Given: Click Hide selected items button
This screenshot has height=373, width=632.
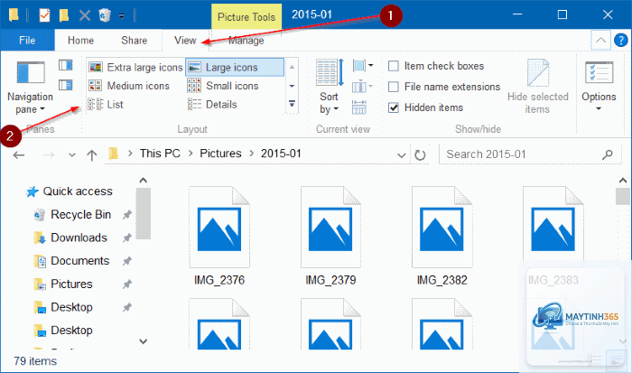Looking at the screenshot, I should 538,87.
